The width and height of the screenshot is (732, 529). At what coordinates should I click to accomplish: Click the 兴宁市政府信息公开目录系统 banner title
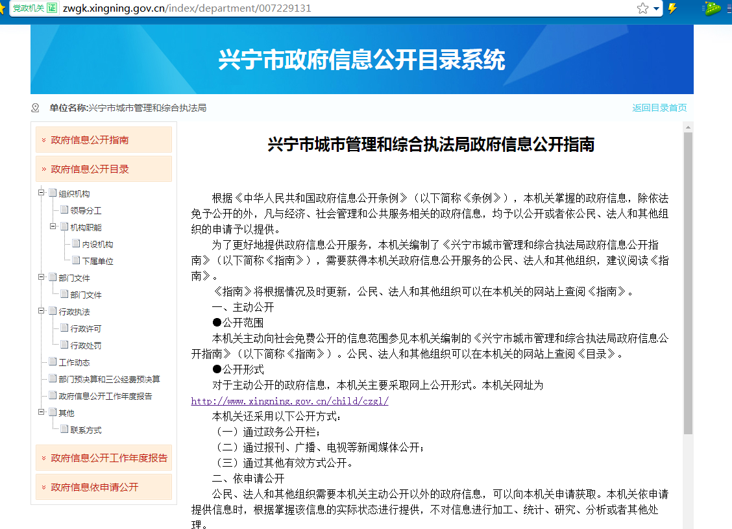pyautogui.click(x=362, y=60)
